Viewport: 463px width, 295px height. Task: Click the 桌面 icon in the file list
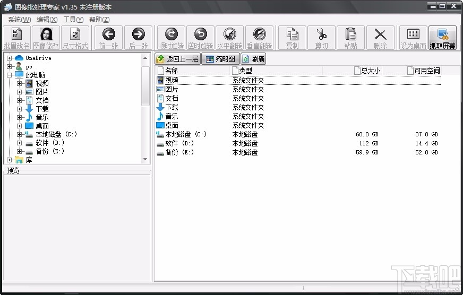(x=160, y=125)
